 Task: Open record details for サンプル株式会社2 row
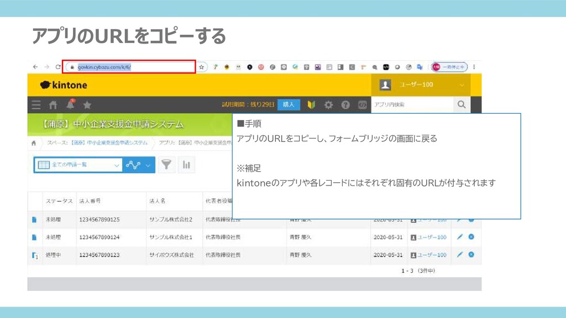(34, 220)
